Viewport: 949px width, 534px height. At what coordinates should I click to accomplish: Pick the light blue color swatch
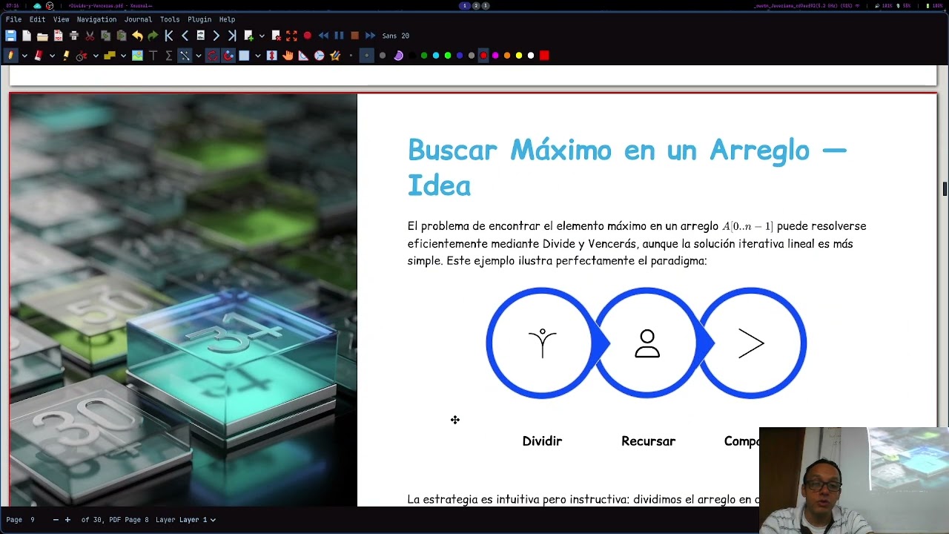pyautogui.click(x=436, y=56)
